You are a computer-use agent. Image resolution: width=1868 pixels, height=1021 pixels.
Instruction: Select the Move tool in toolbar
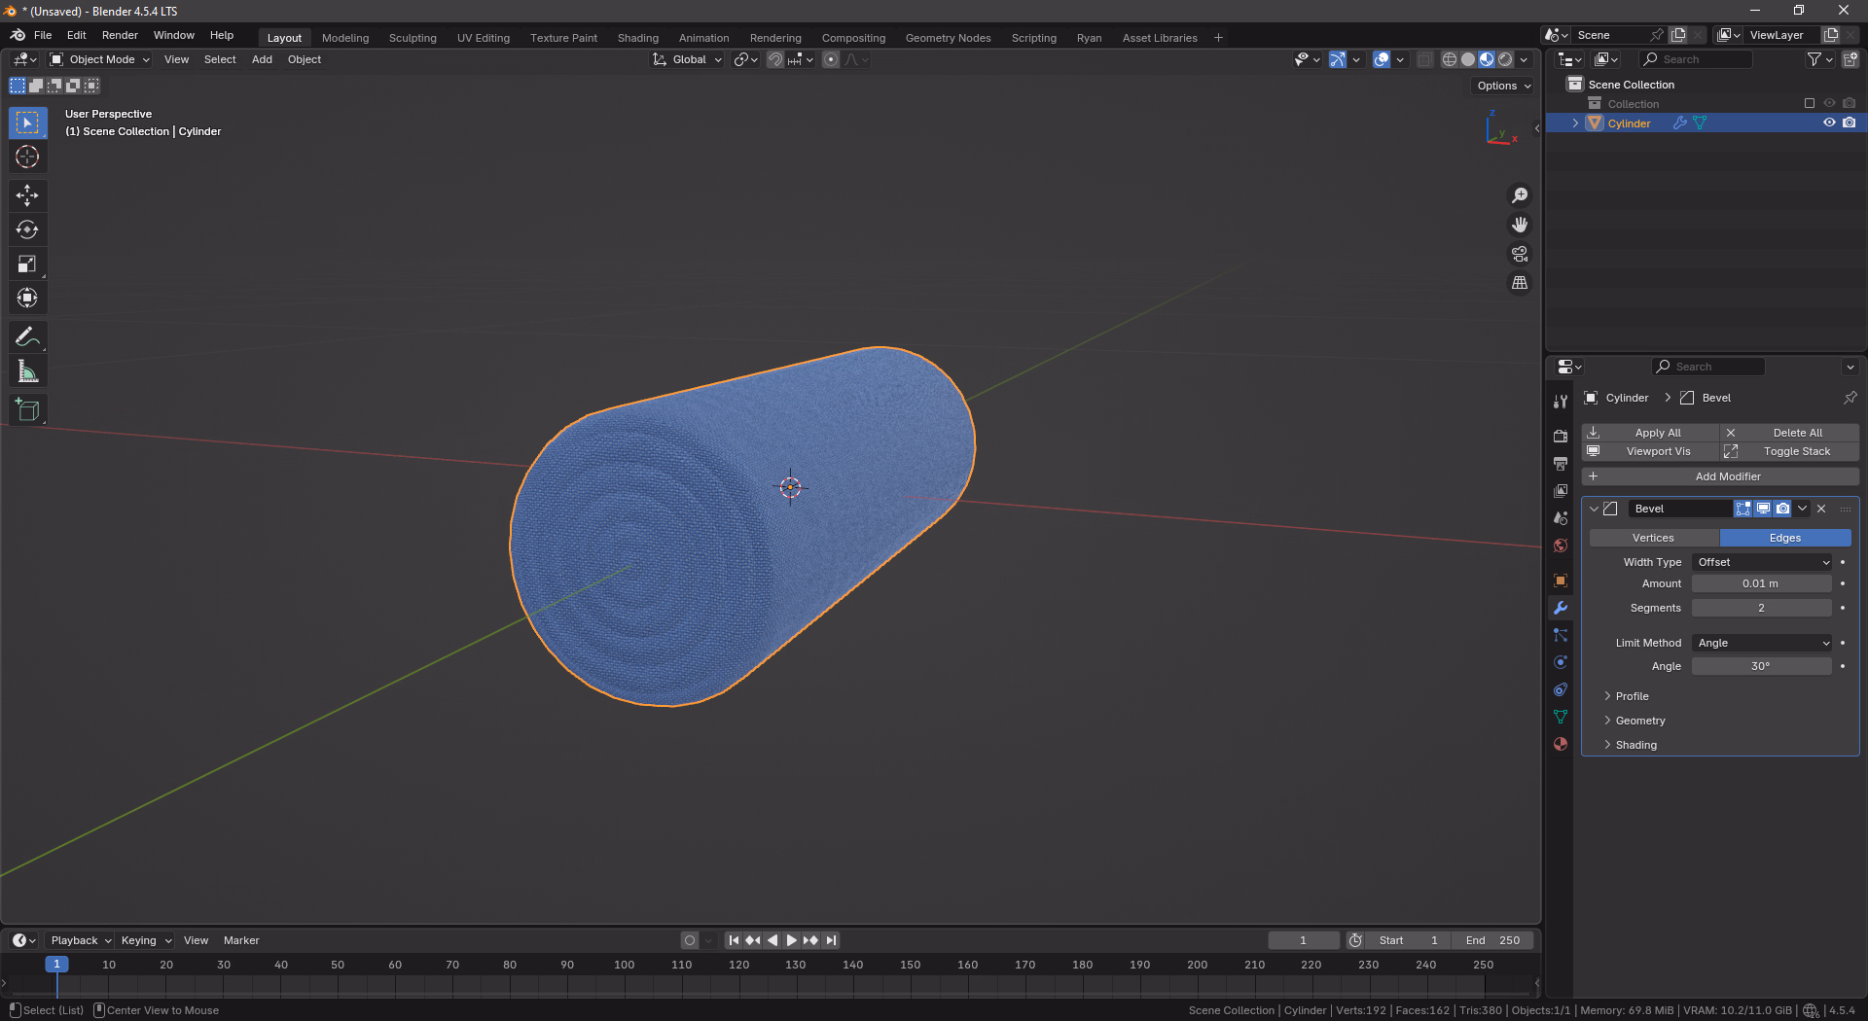coord(27,195)
